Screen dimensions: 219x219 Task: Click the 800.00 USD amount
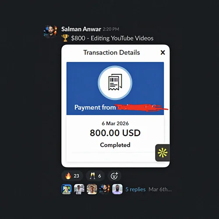(115, 133)
